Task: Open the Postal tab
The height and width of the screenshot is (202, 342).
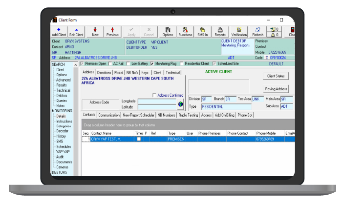Action: [119, 73]
